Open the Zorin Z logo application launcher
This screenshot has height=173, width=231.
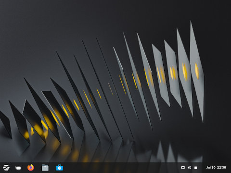6,168
